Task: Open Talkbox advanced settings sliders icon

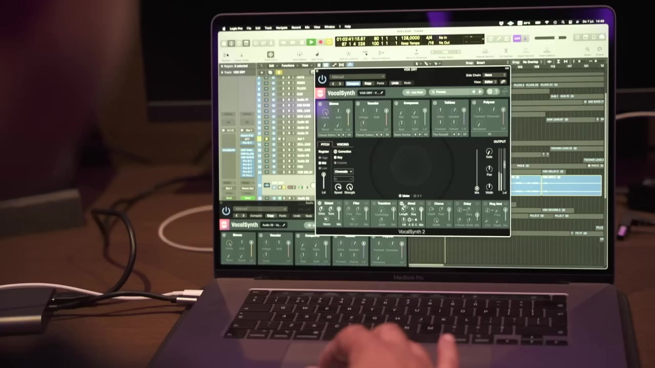Action: (465, 134)
